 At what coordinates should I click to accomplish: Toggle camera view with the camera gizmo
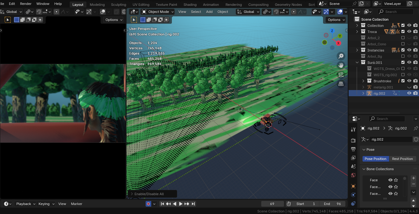tap(341, 74)
